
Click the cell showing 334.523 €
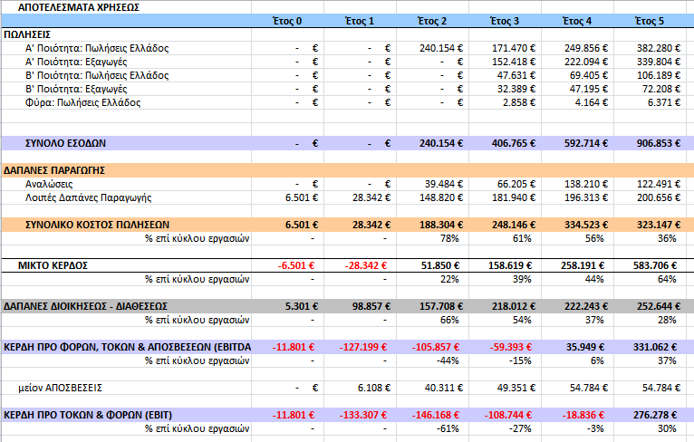586,225
